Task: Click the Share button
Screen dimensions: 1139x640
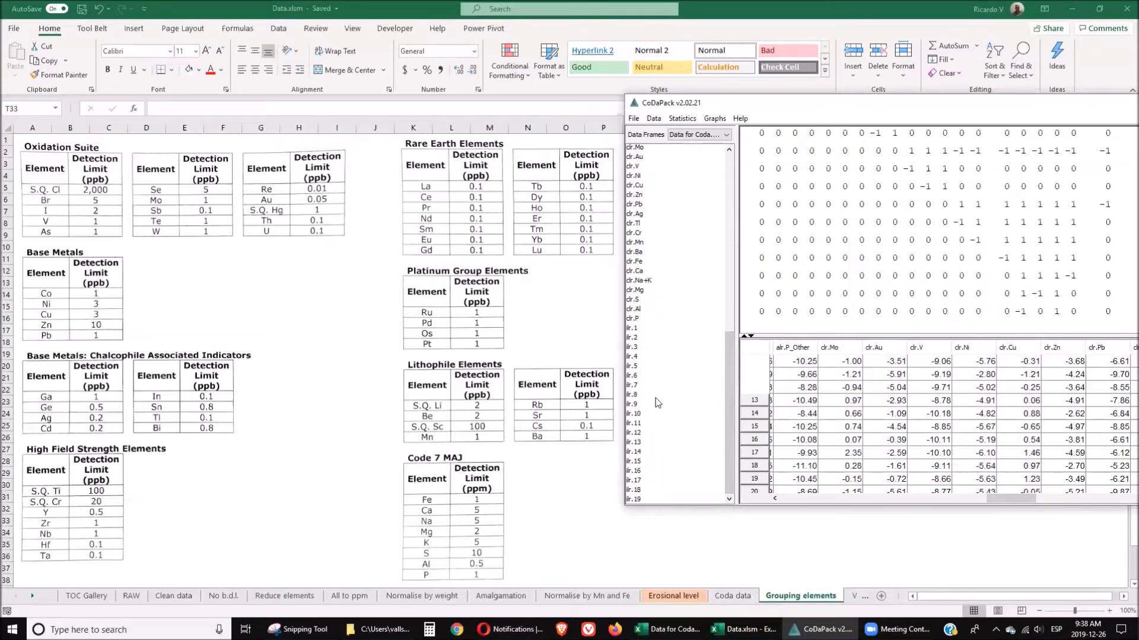Action: pos(1049,28)
